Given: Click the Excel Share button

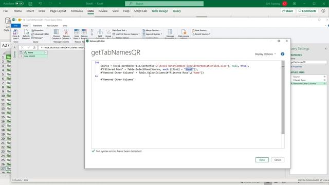Looking at the screenshot, I should [287, 11].
